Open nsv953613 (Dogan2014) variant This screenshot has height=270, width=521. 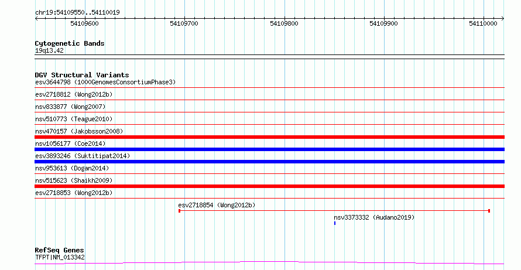(x=72, y=168)
